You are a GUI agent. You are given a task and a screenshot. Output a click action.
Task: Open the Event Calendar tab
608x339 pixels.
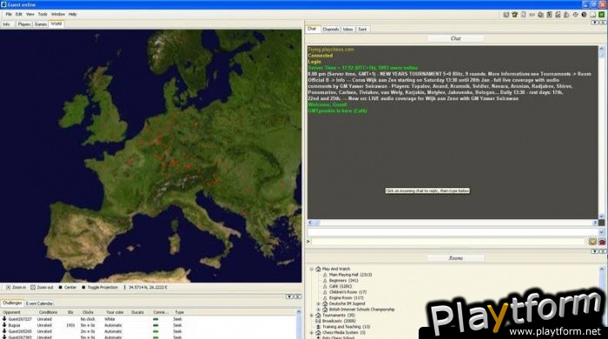pyautogui.click(x=39, y=303)
